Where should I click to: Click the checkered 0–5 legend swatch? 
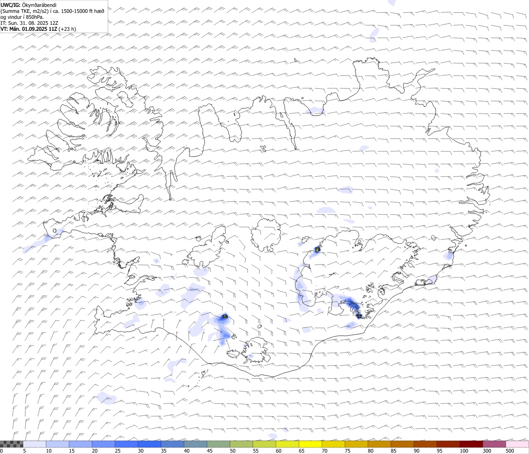click(11, 444)
